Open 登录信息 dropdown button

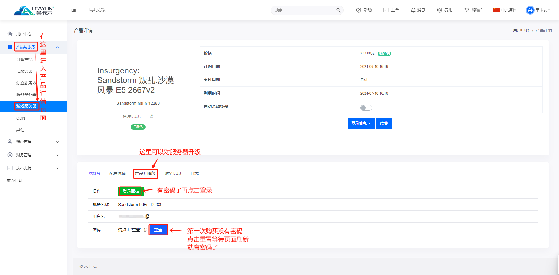point(361,123)
